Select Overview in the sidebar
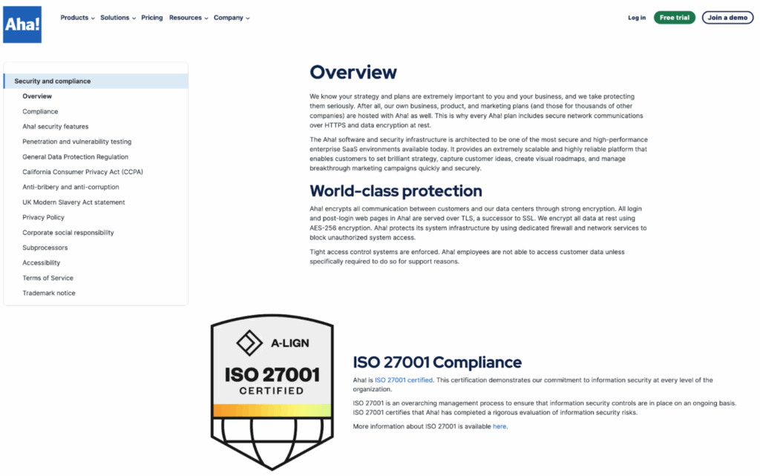This screenshot has width=760, height=476. (37, 96)
